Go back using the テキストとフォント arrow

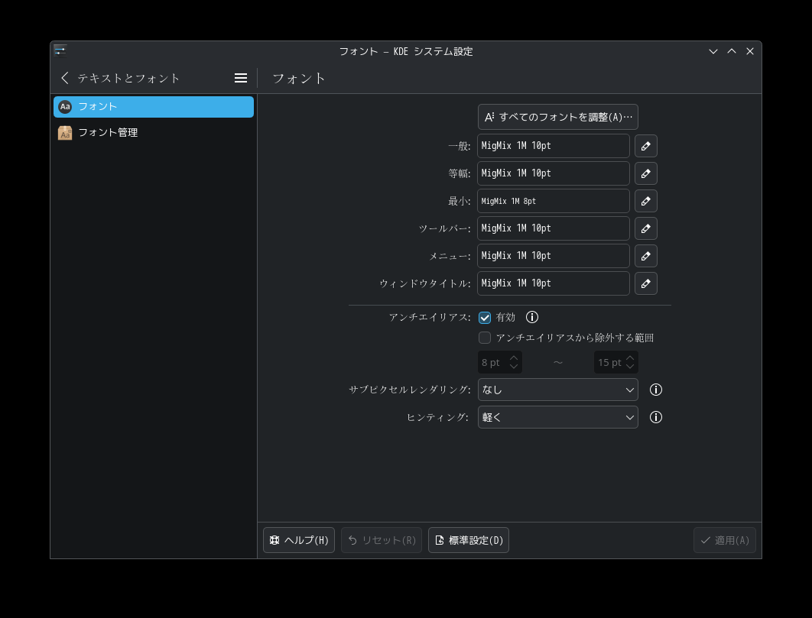pos(65,78)
